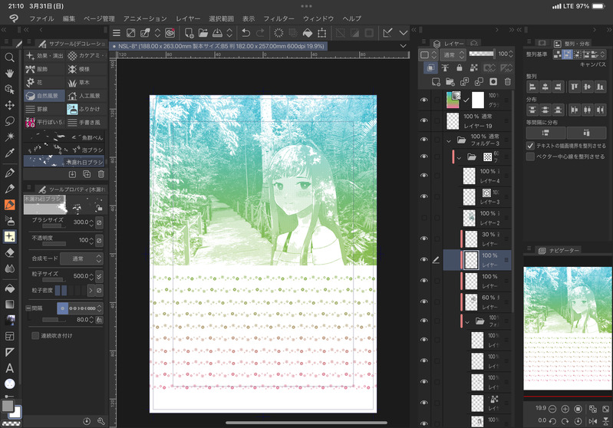The height and width of the screenshot is (428, 613).
Task: Click the Clip Studio swirl icon in command bar
Action: (x=170, y=33)
